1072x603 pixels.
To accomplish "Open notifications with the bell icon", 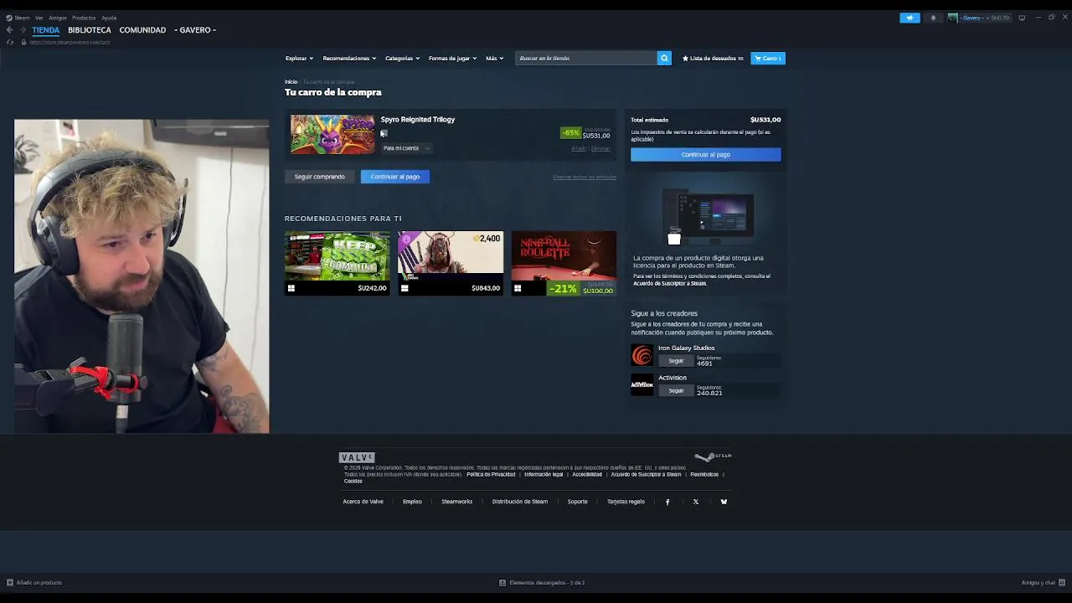I will [933, 18].
